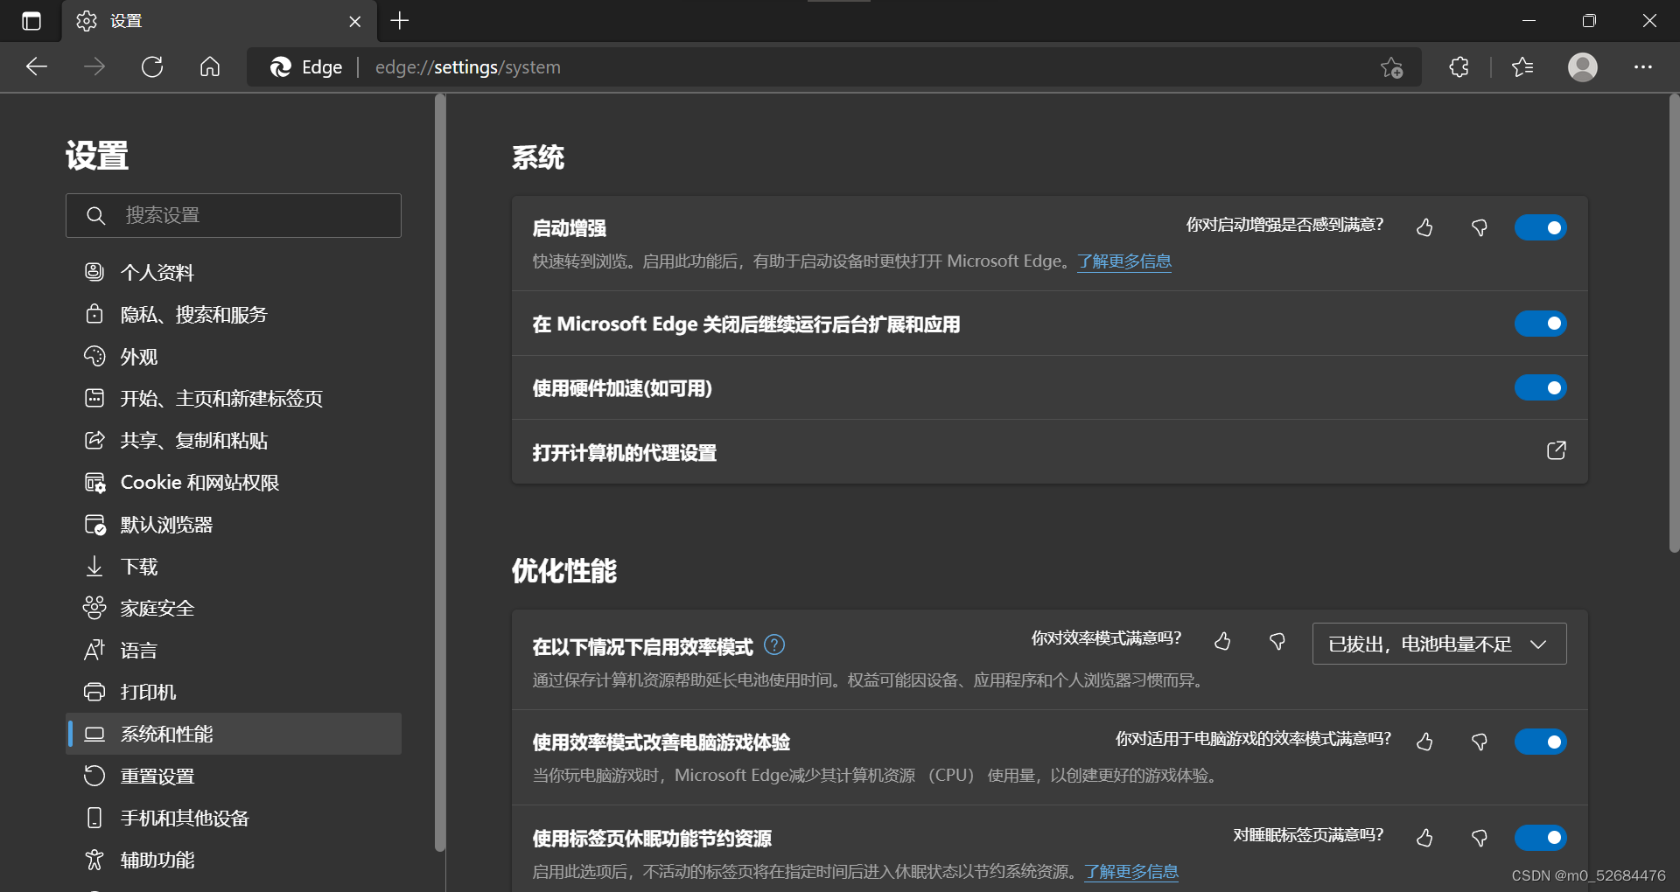Click the main page vertical scrollbar
The image size is (1680, 892).
(1674, 324)
